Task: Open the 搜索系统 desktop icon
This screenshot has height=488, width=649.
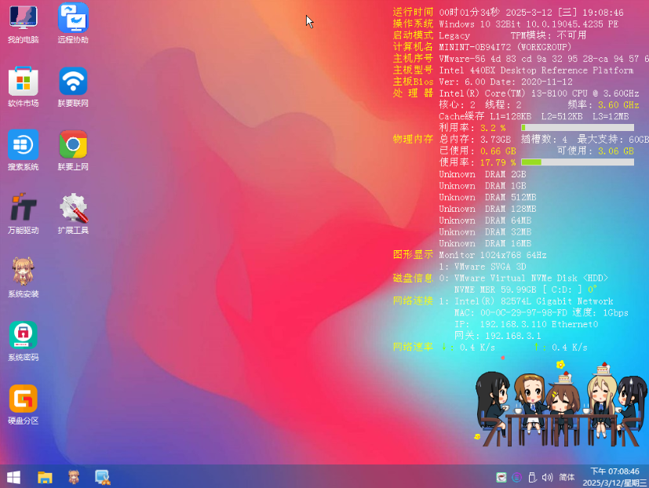Action: [x=24, y=151]
